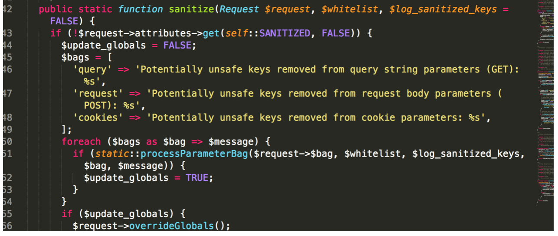Click overrideGlobals method call on line 56
Viewport: 558px width, 236px height.
click(x=171, y=226)
